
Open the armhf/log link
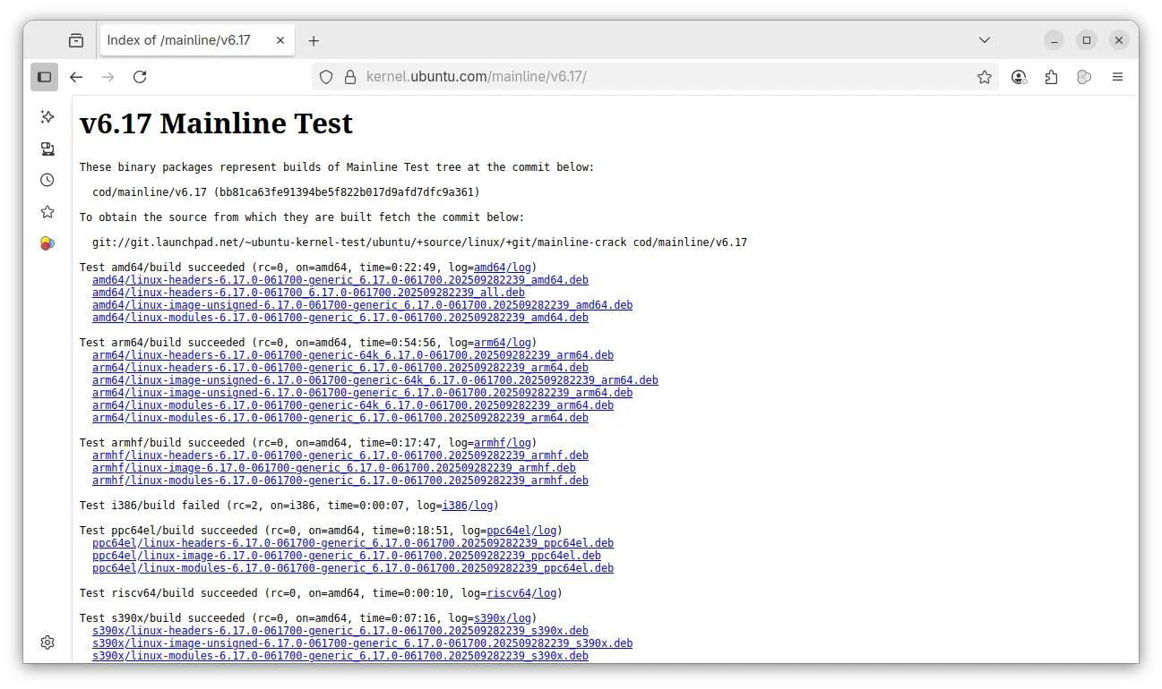503,443
